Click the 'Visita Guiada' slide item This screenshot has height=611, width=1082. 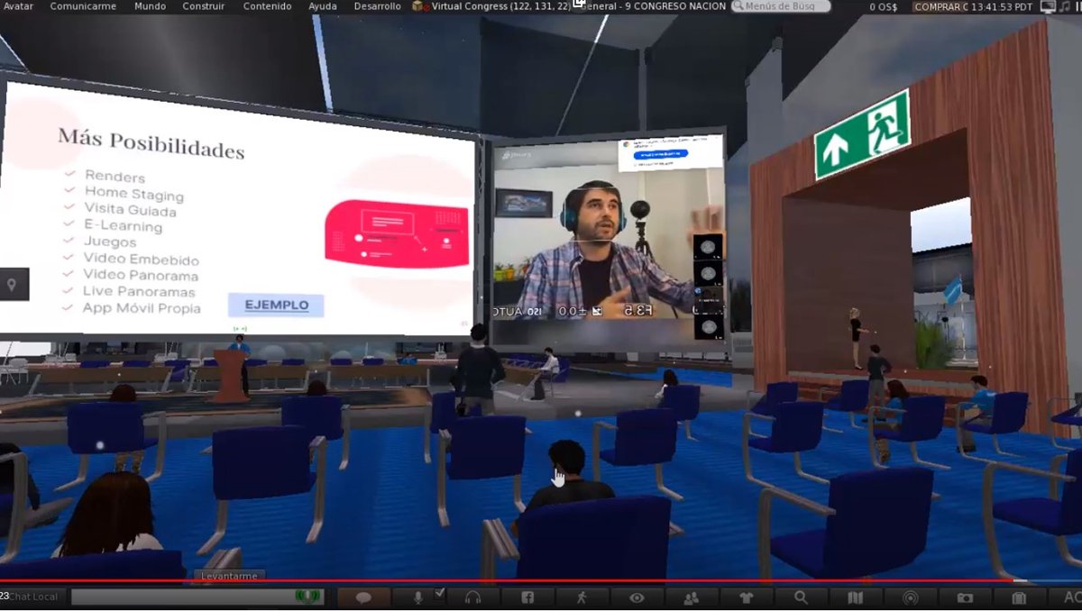[x=131, y=210]
